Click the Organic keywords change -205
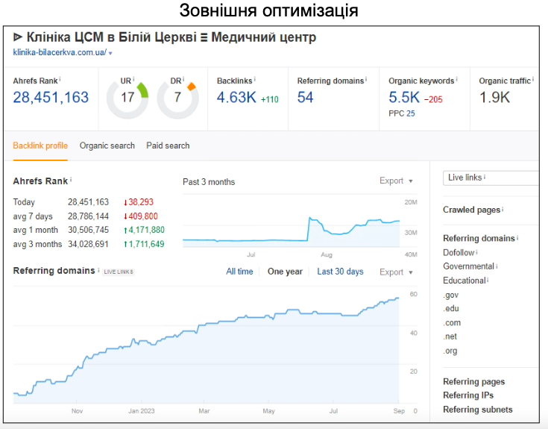 pyautogui.click(x=433, y=100)
